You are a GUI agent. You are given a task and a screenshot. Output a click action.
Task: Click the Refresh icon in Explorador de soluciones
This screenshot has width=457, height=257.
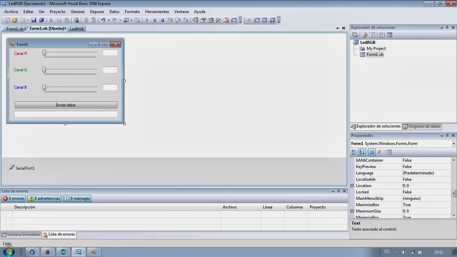coord(372,35)
